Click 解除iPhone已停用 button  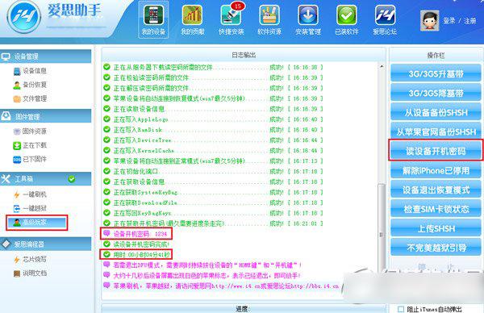coord(436,170)
